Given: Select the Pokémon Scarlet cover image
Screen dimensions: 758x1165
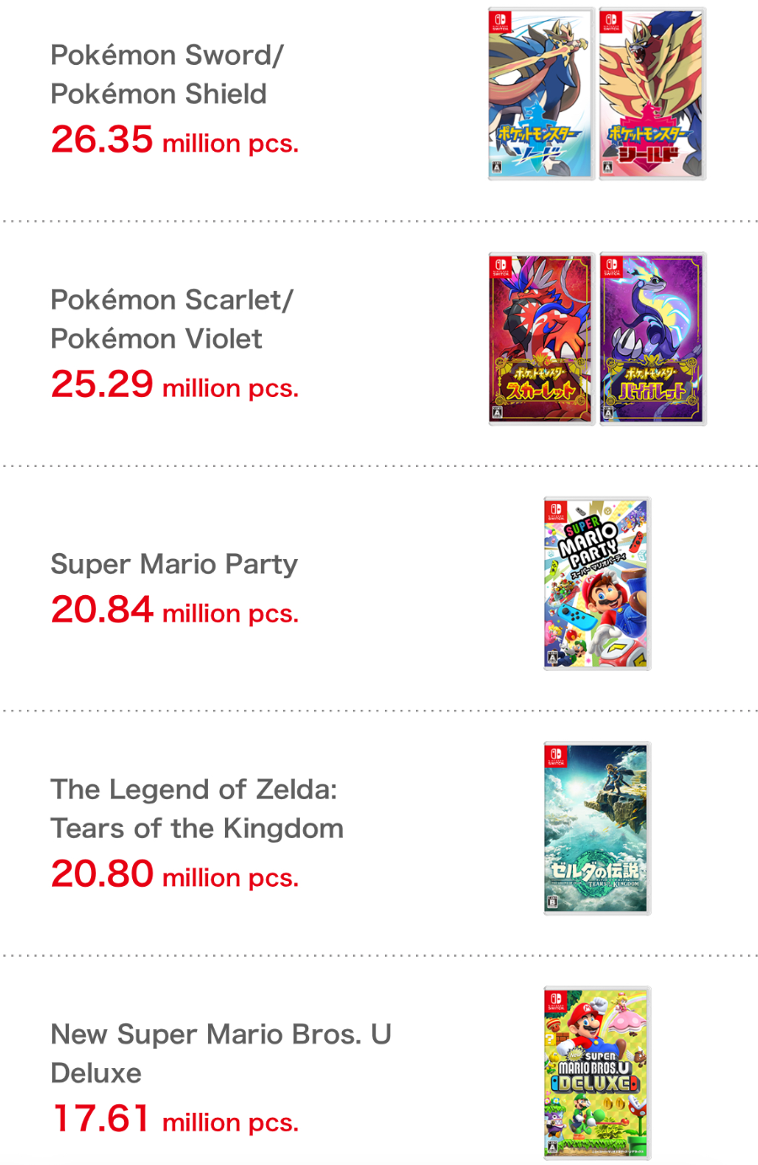Looking at the screenshot, I should 541,339.
